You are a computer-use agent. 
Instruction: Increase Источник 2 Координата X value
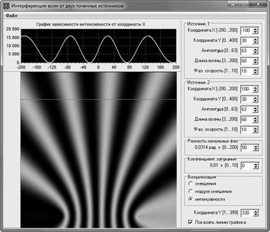coord(255,88)
